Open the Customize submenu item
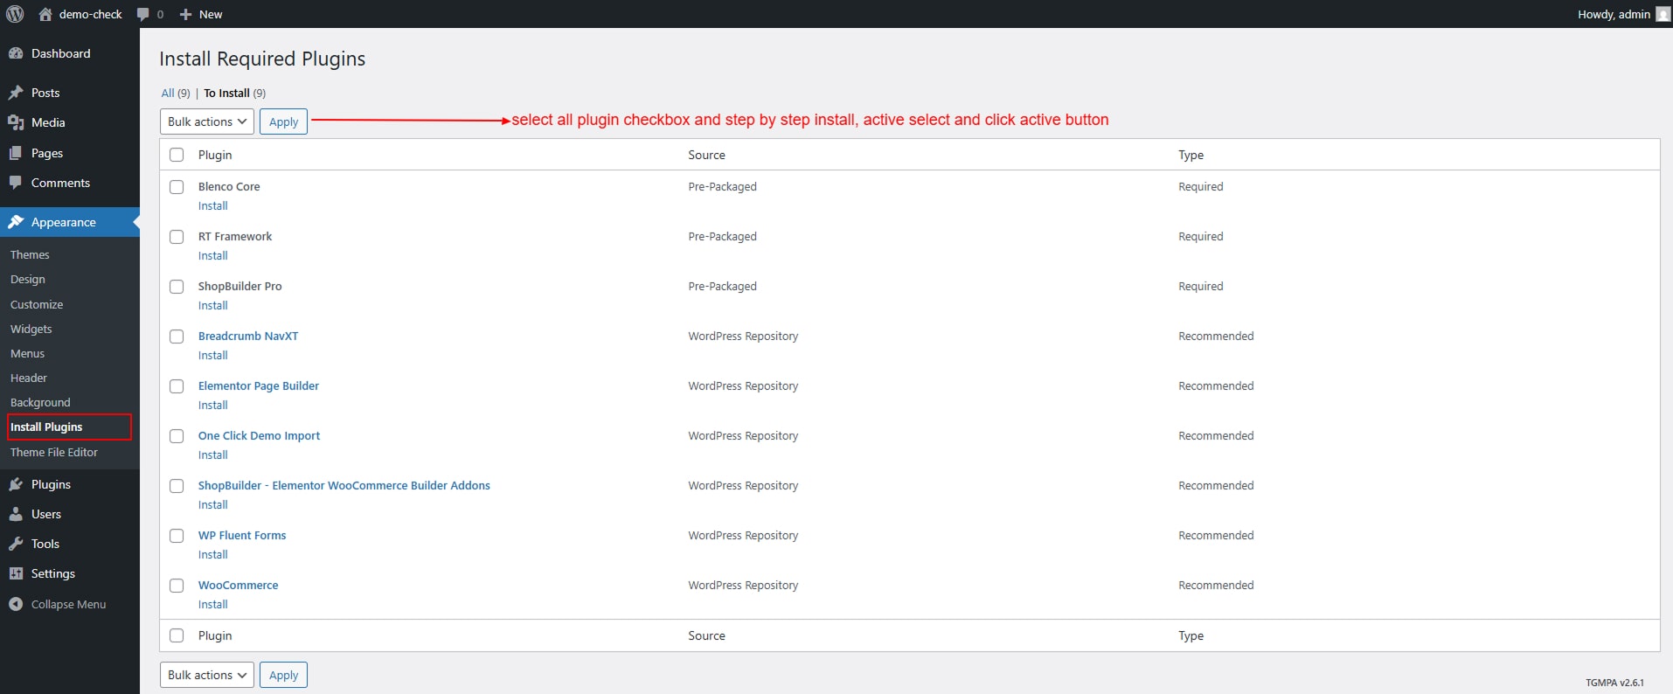Screen dimensions: 1673x694 [37, 304]
